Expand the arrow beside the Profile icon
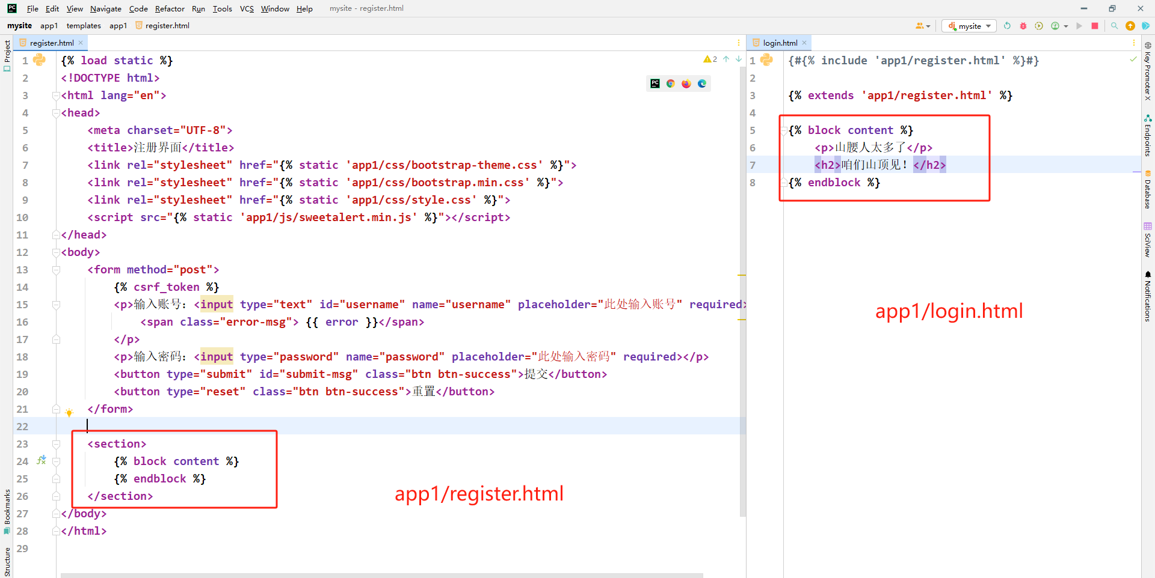This screenshot has height=578, width=1155. [1066, 26]
